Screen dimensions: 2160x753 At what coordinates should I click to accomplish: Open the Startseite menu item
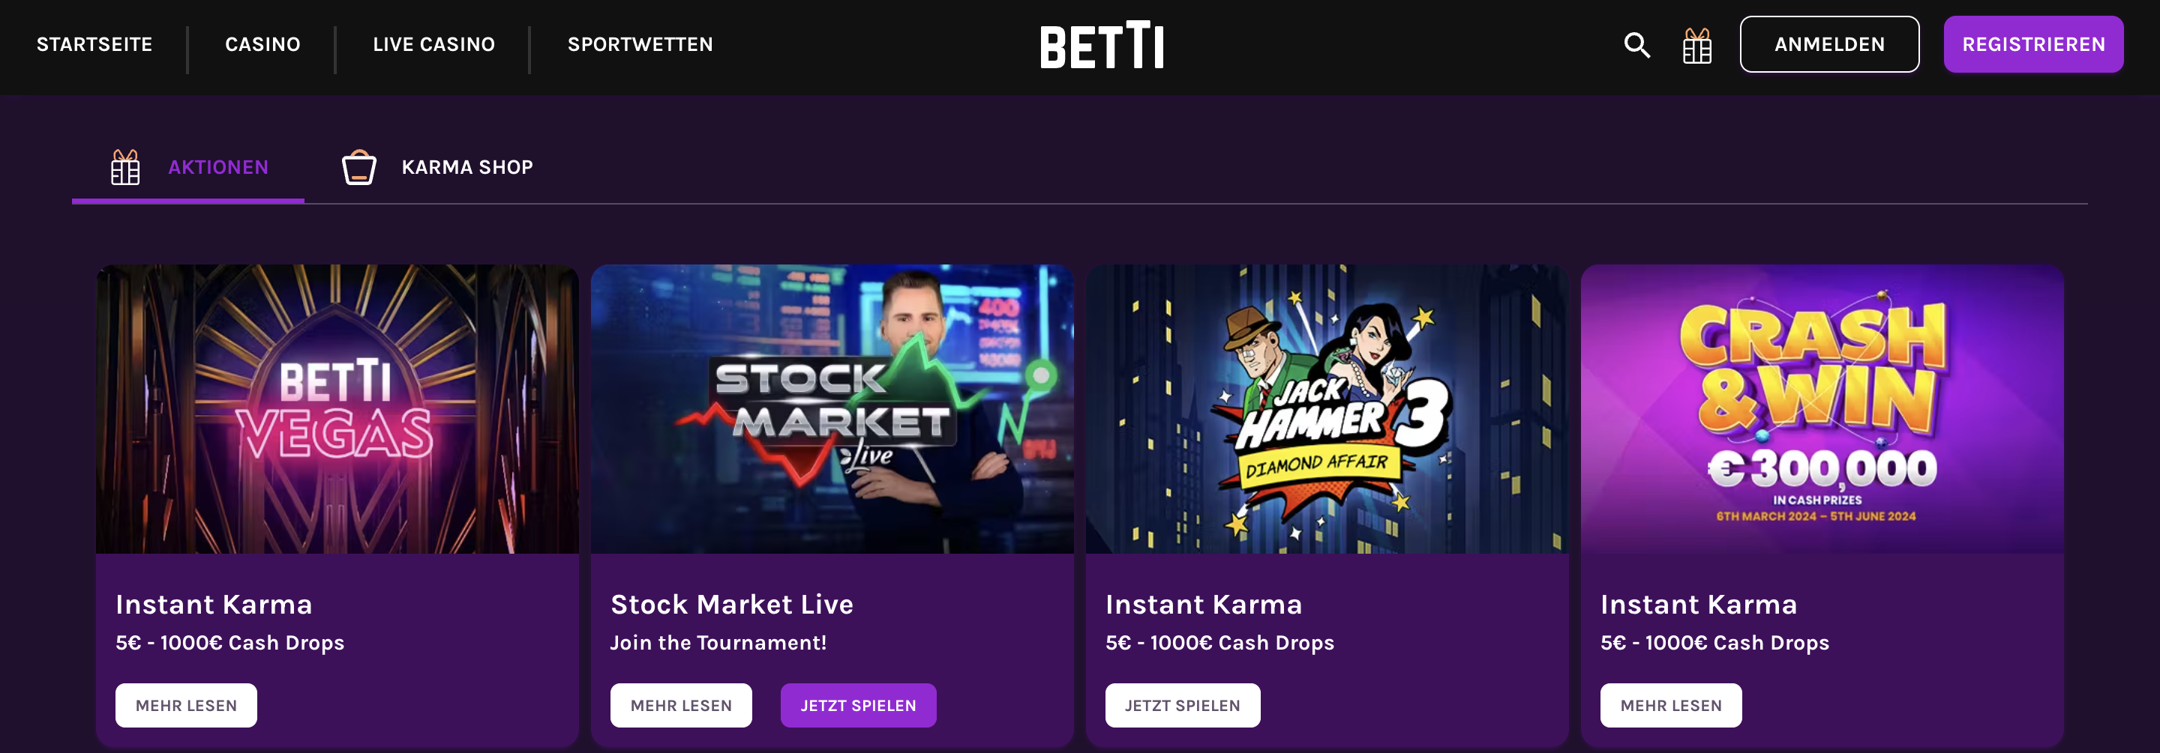94,44
